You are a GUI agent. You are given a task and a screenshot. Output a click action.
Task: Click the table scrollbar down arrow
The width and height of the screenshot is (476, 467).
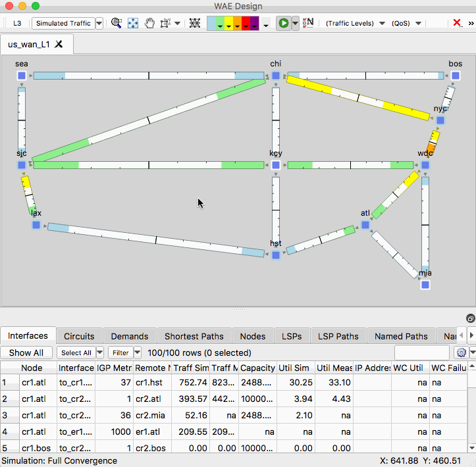472,448
